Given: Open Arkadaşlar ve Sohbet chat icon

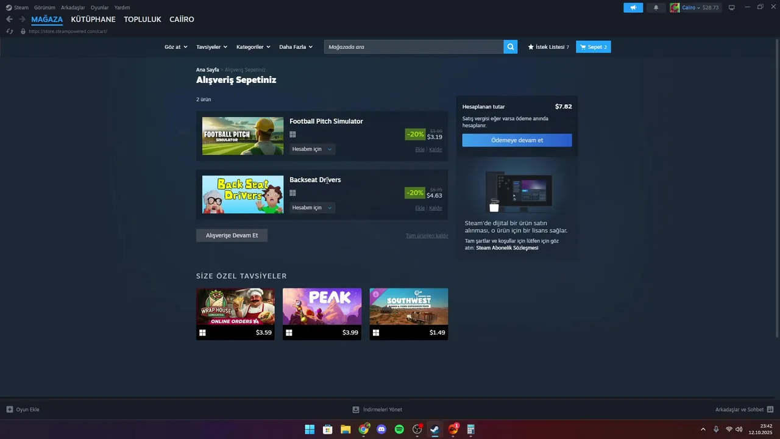Looking at the screenshot, I should (770, 410).
